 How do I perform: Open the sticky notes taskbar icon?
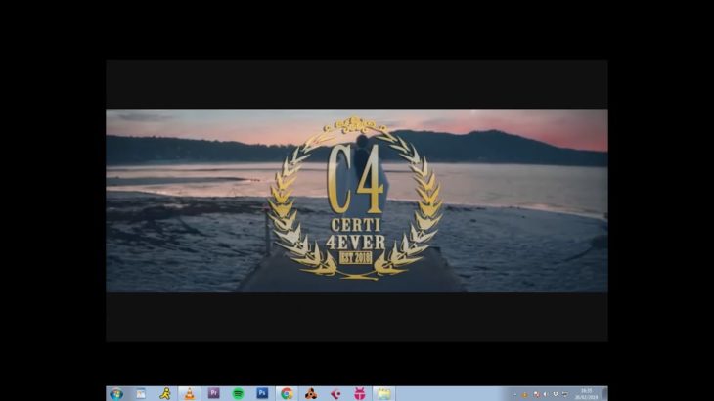[384, 393]
